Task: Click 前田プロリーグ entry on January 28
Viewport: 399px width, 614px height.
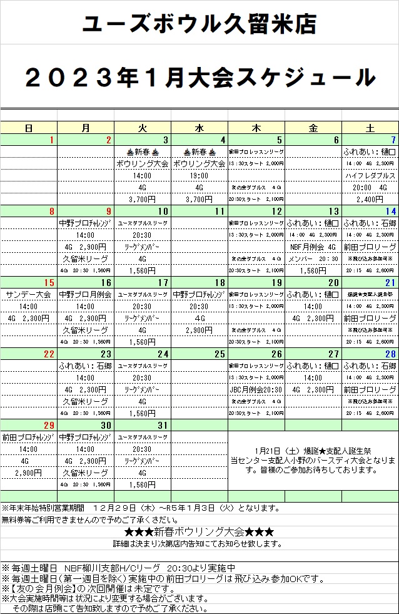Action: tap(370, 390)
